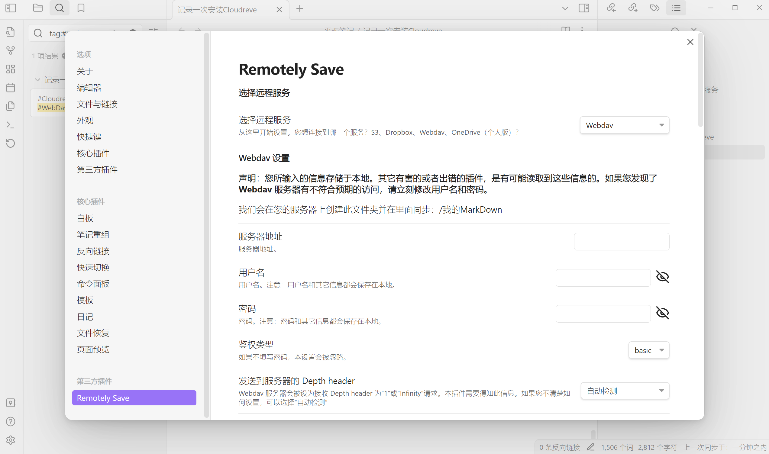Click the #WebDav highlighted search match

(51, 108)
